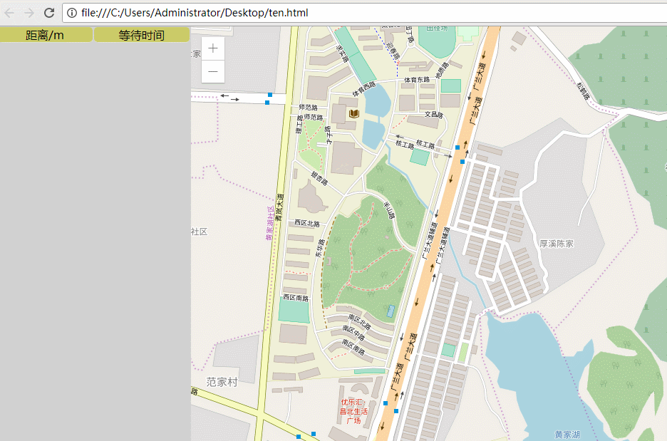Select upper blue marker at 核工路 junction
The width and height of the screenshot is (667, 441).
point(457,147)
